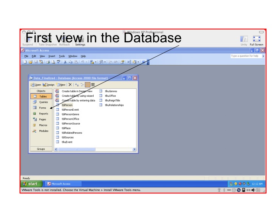Open the Tools menu

[62, 56]
